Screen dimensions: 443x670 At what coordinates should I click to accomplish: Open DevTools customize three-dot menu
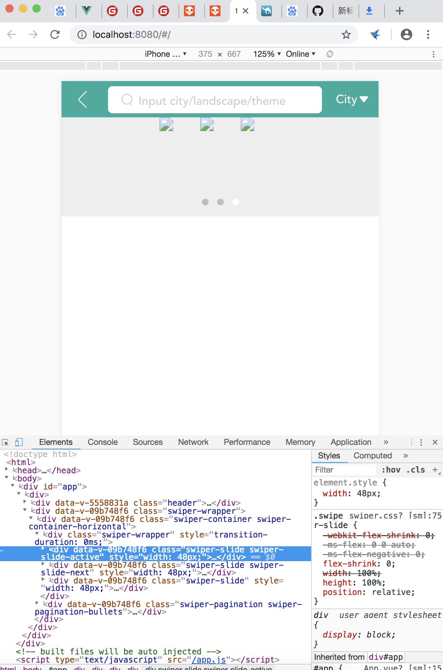tap(421, 442)
